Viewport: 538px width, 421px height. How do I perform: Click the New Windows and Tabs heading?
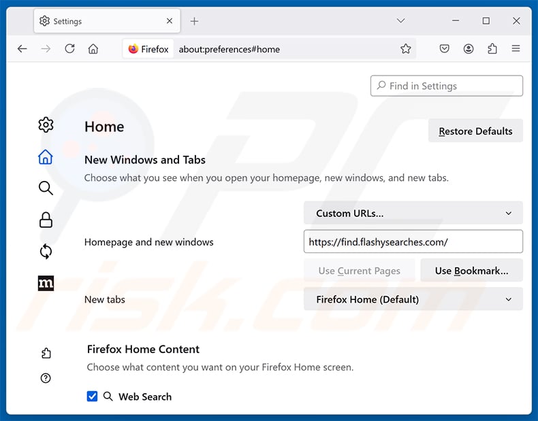(x=145, y=160)
